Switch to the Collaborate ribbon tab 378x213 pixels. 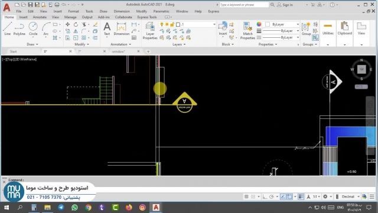point(123,17)
